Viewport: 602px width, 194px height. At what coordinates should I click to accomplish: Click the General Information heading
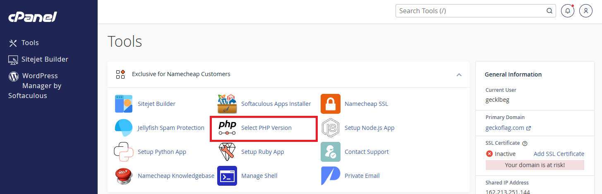tap(513, 74)
